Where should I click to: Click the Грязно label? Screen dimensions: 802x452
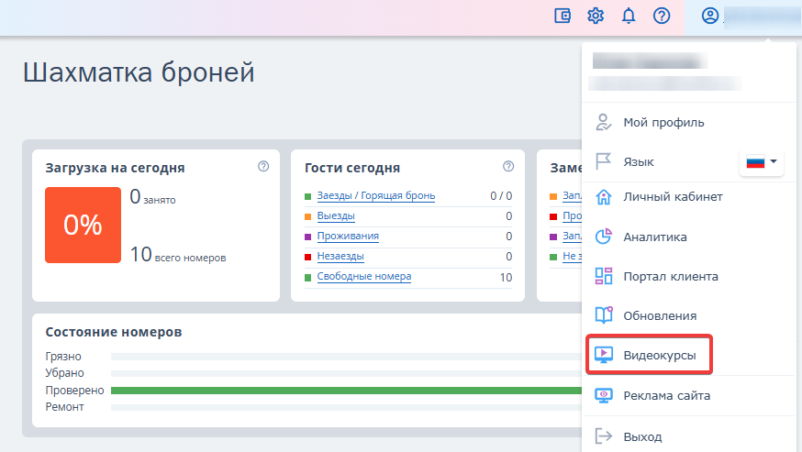tap(63, 357)
